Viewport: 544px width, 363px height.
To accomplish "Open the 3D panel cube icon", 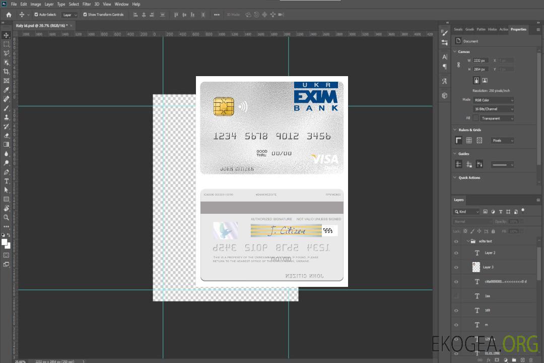I will [x=444, y=95].
